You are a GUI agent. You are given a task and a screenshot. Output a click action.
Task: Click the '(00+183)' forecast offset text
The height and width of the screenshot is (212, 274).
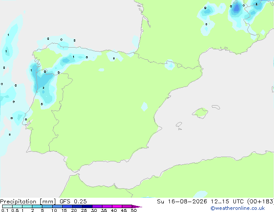[x=261, y=202]
